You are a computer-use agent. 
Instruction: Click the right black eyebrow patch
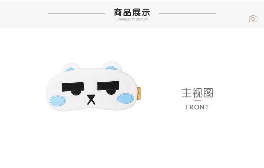click(x=108, y=86)
